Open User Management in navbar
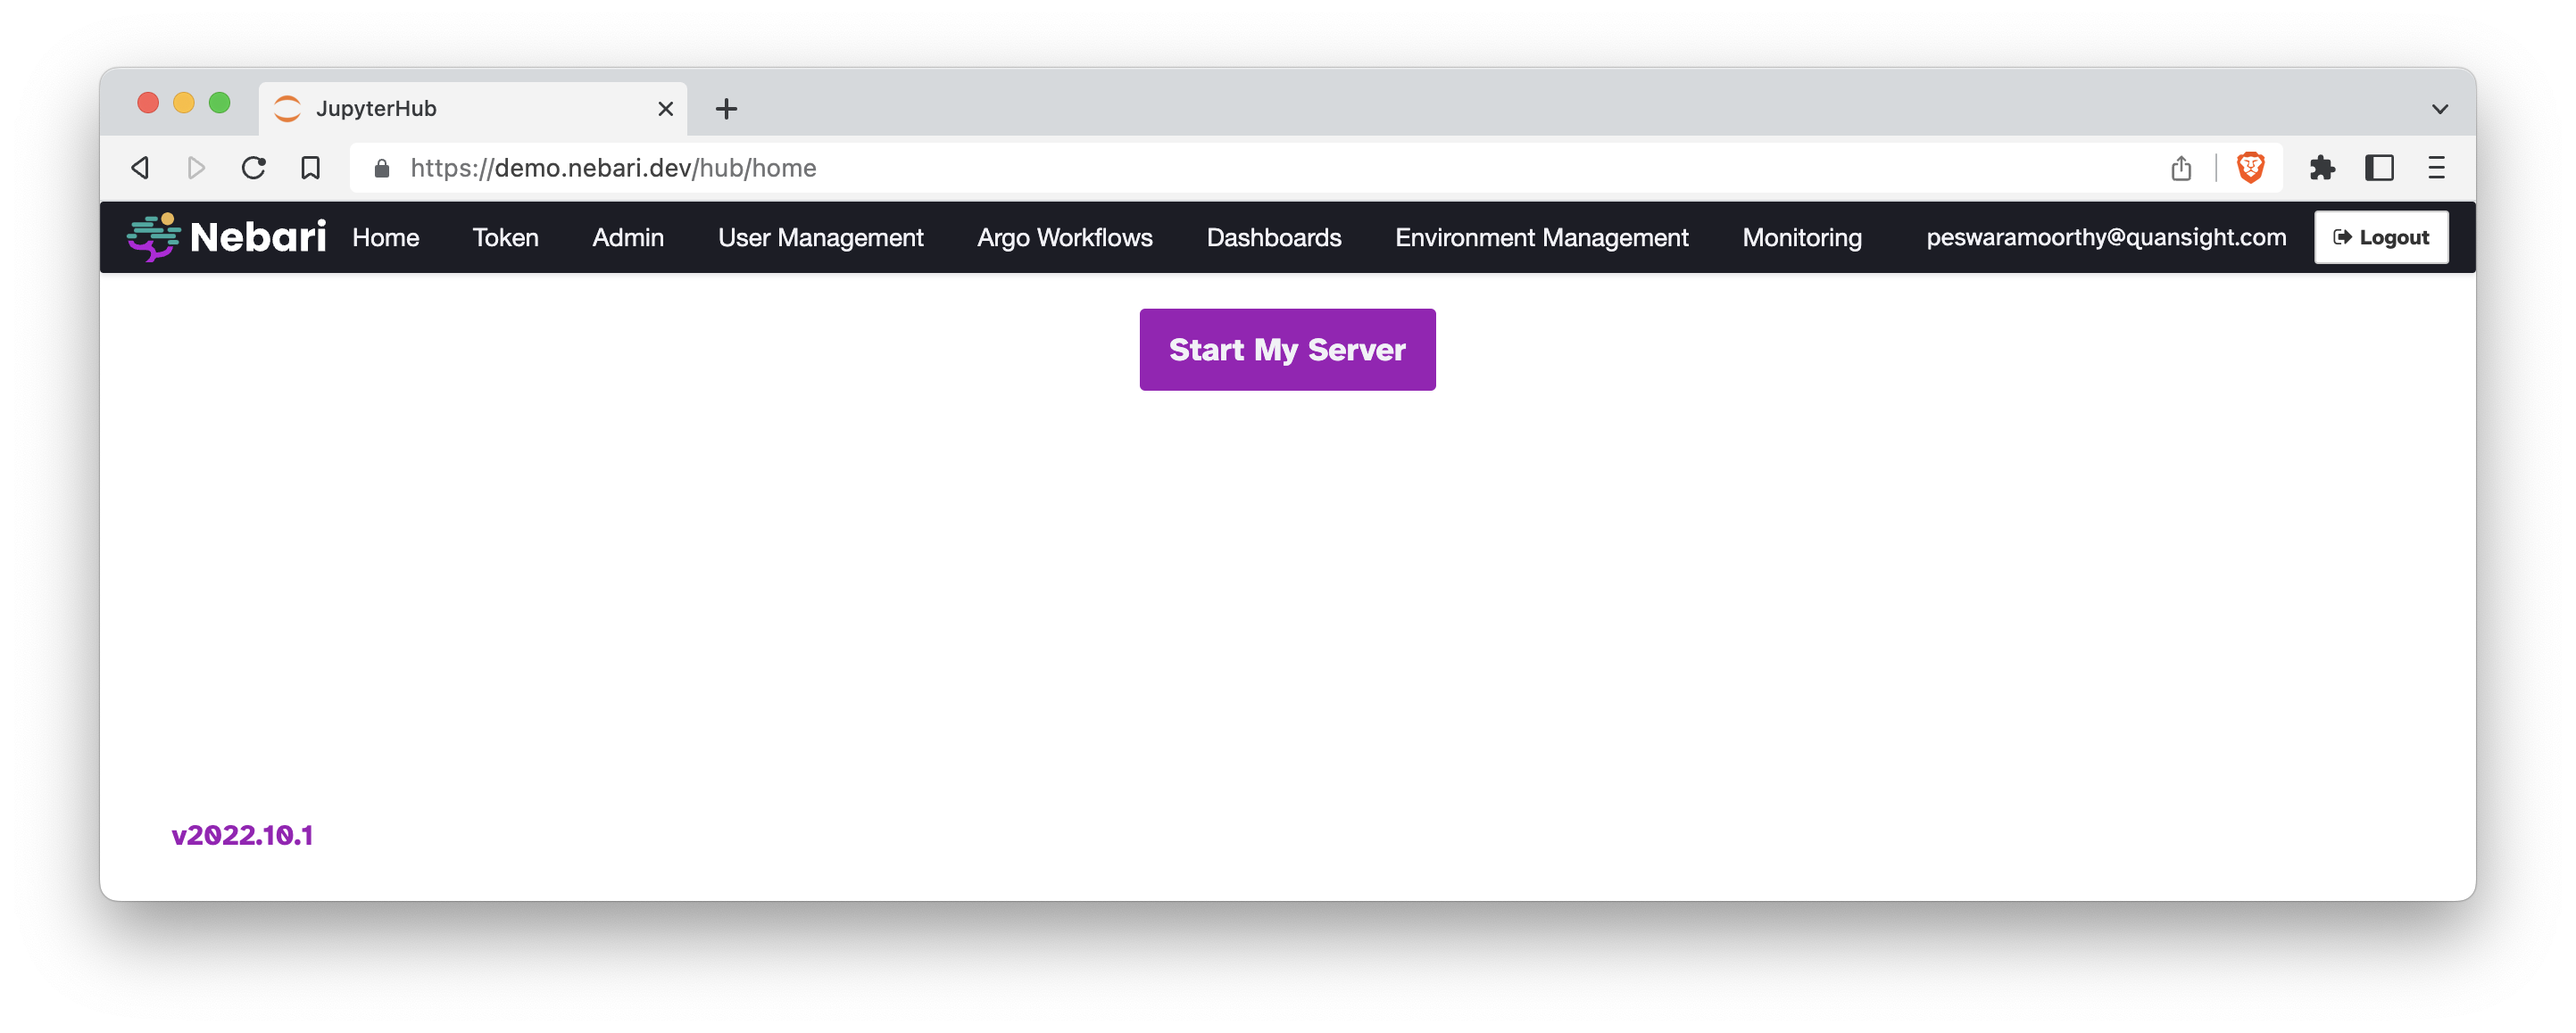 tap(820, 238)
